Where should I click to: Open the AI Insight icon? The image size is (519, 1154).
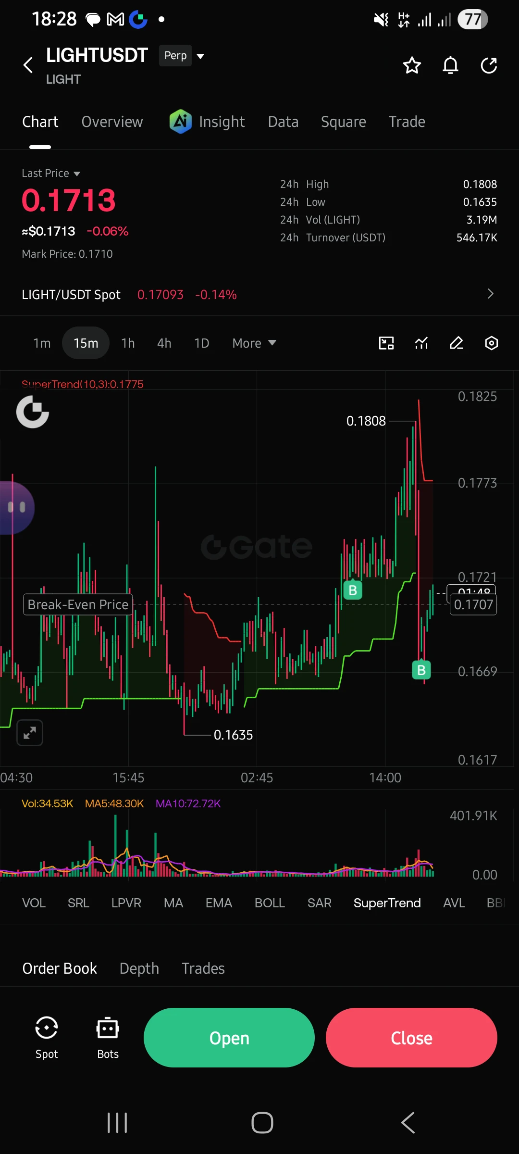point(181,122)
